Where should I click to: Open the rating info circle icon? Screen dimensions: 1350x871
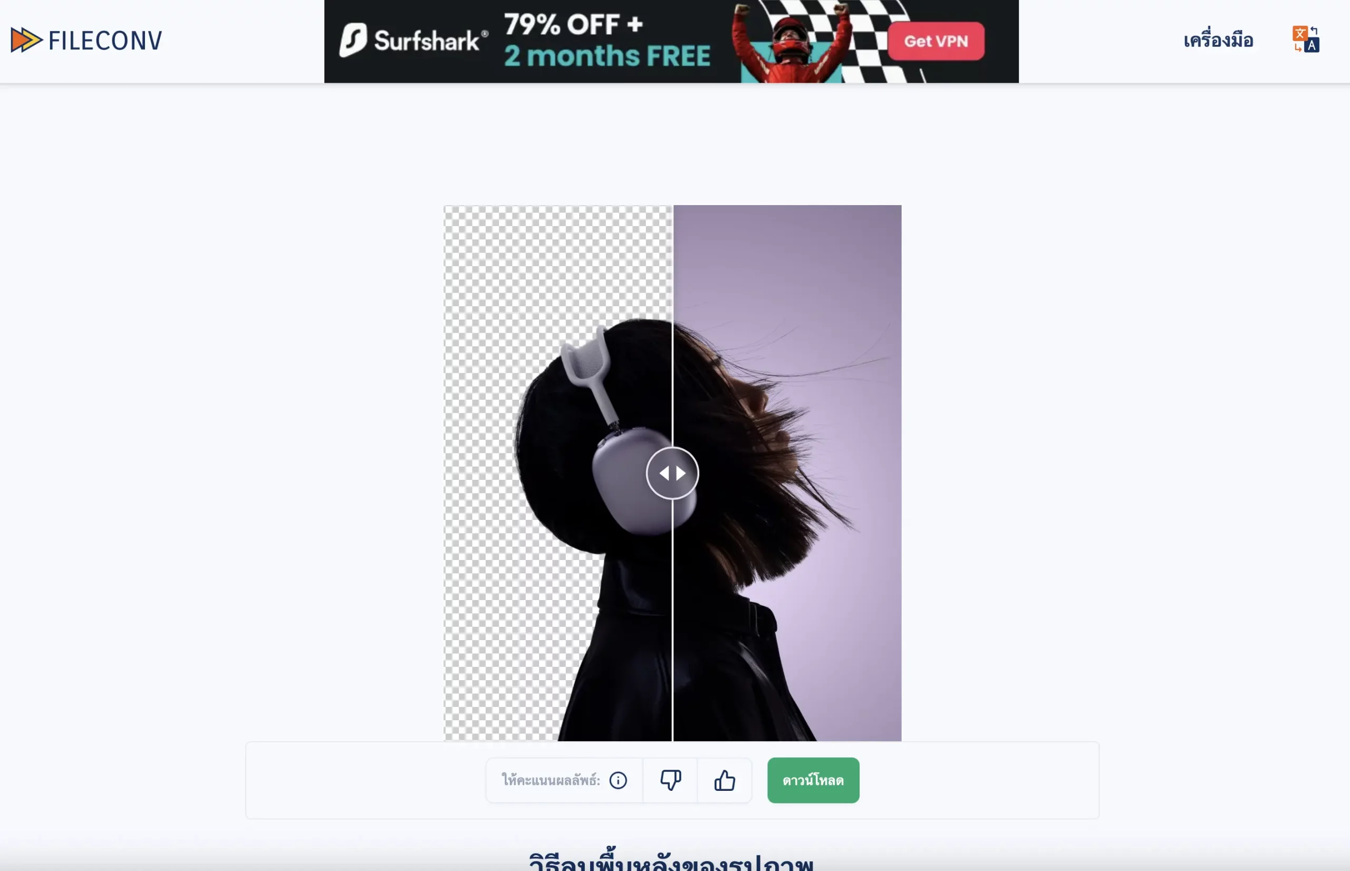618,780
